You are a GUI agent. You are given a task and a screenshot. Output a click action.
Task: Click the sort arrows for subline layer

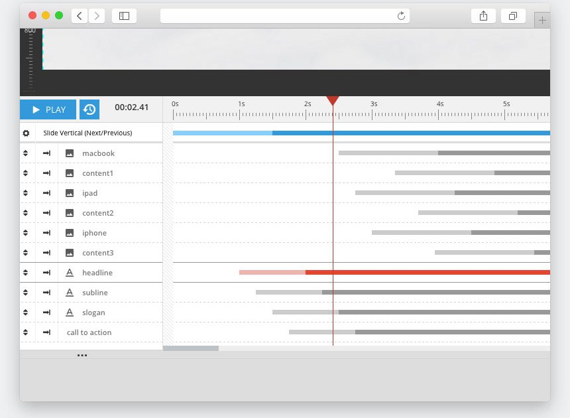pos(25,293)
